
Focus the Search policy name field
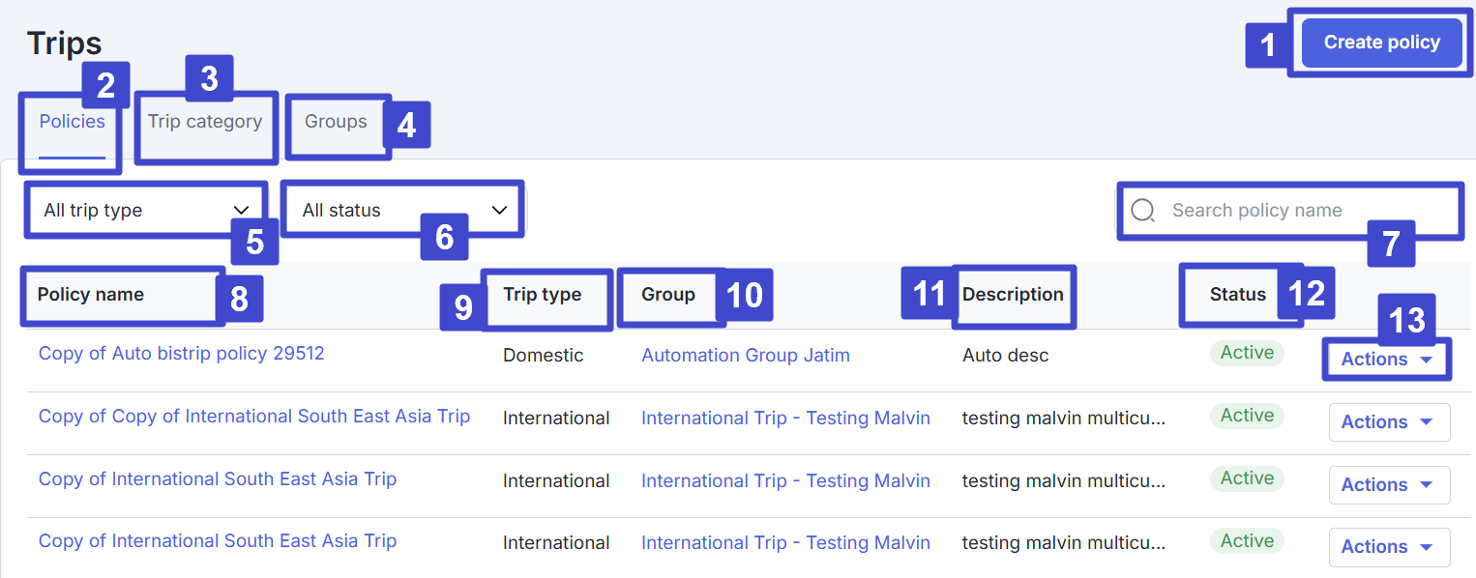(1296, 211)
